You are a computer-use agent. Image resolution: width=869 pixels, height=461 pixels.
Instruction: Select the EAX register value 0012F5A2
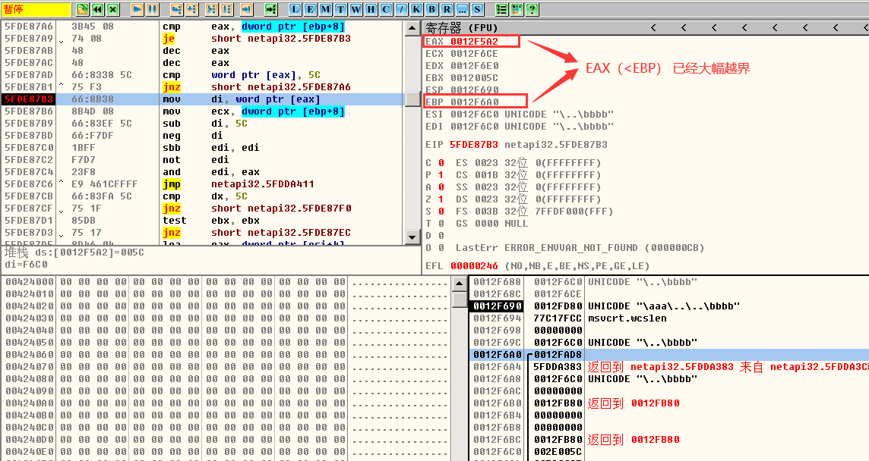tap(474, 42)
